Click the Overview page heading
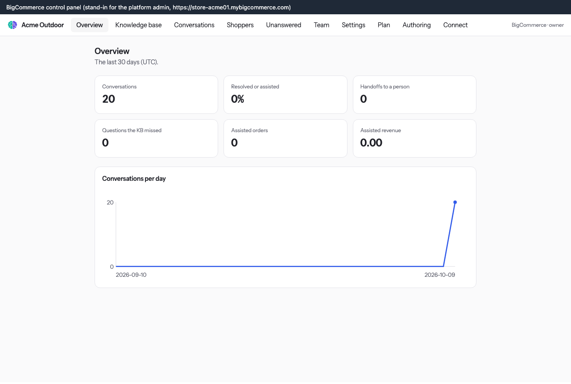The width and height of the screenshot is (571, 384). pyautogui.click(x=112, y=51)
